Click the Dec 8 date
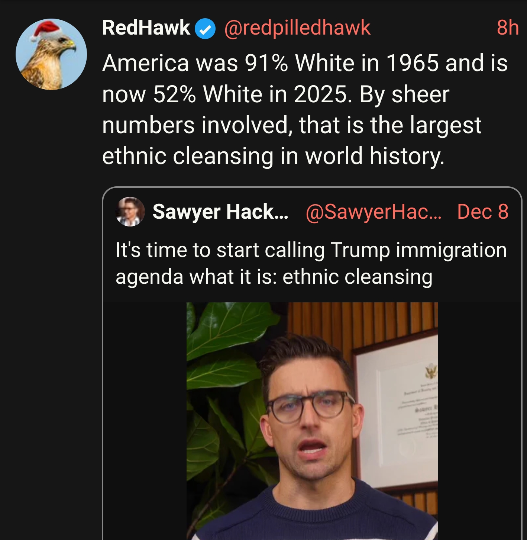This screenshot has width=527, height=540. click(482, 212)
